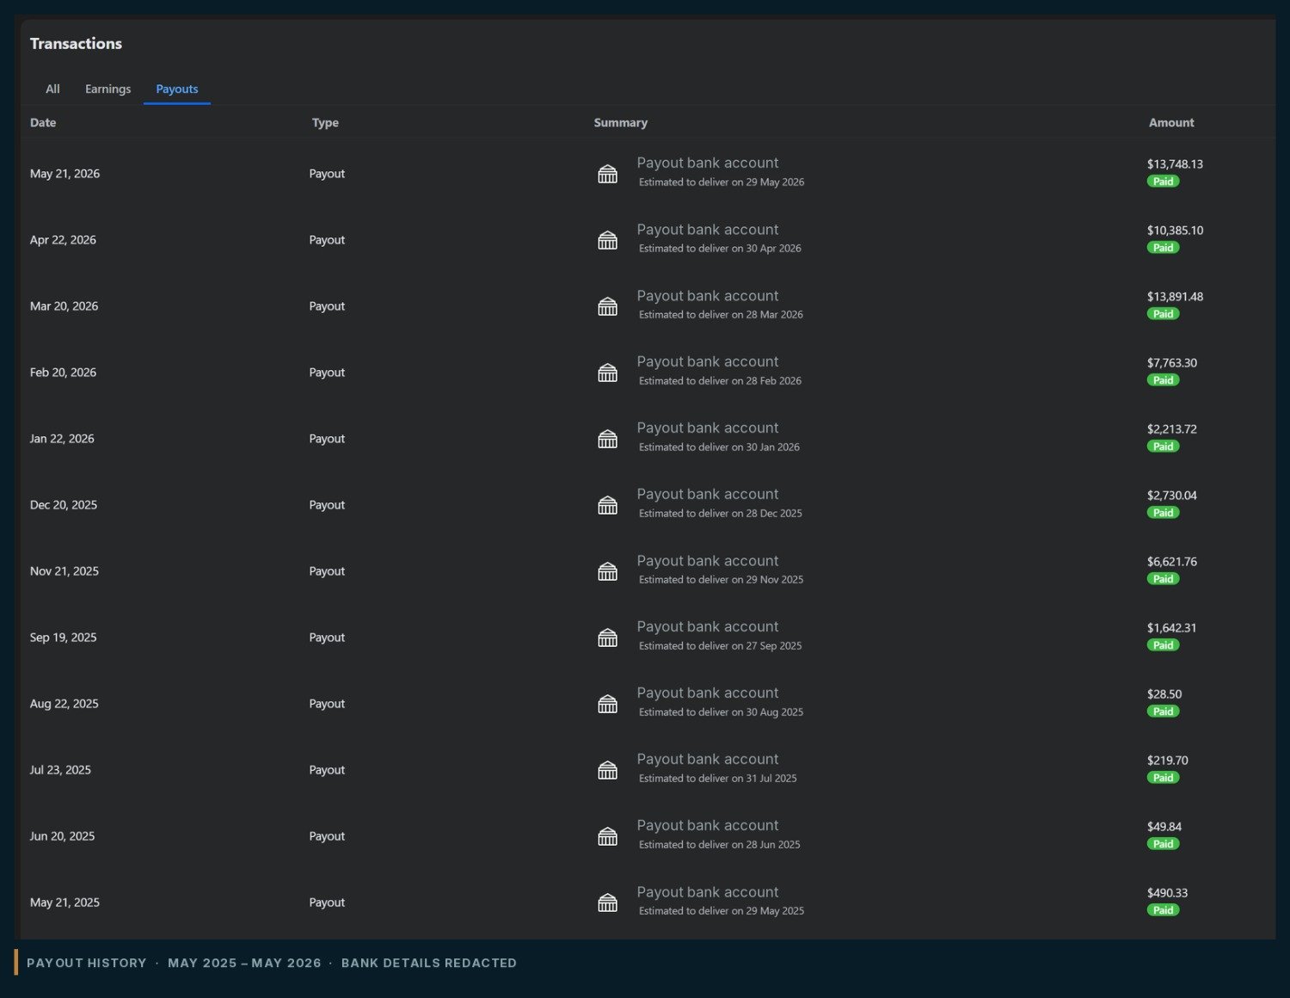Tap the bank icon for Aug 22, 2025
Viewport: 1290px width, 998px height.
pos(607,704)
